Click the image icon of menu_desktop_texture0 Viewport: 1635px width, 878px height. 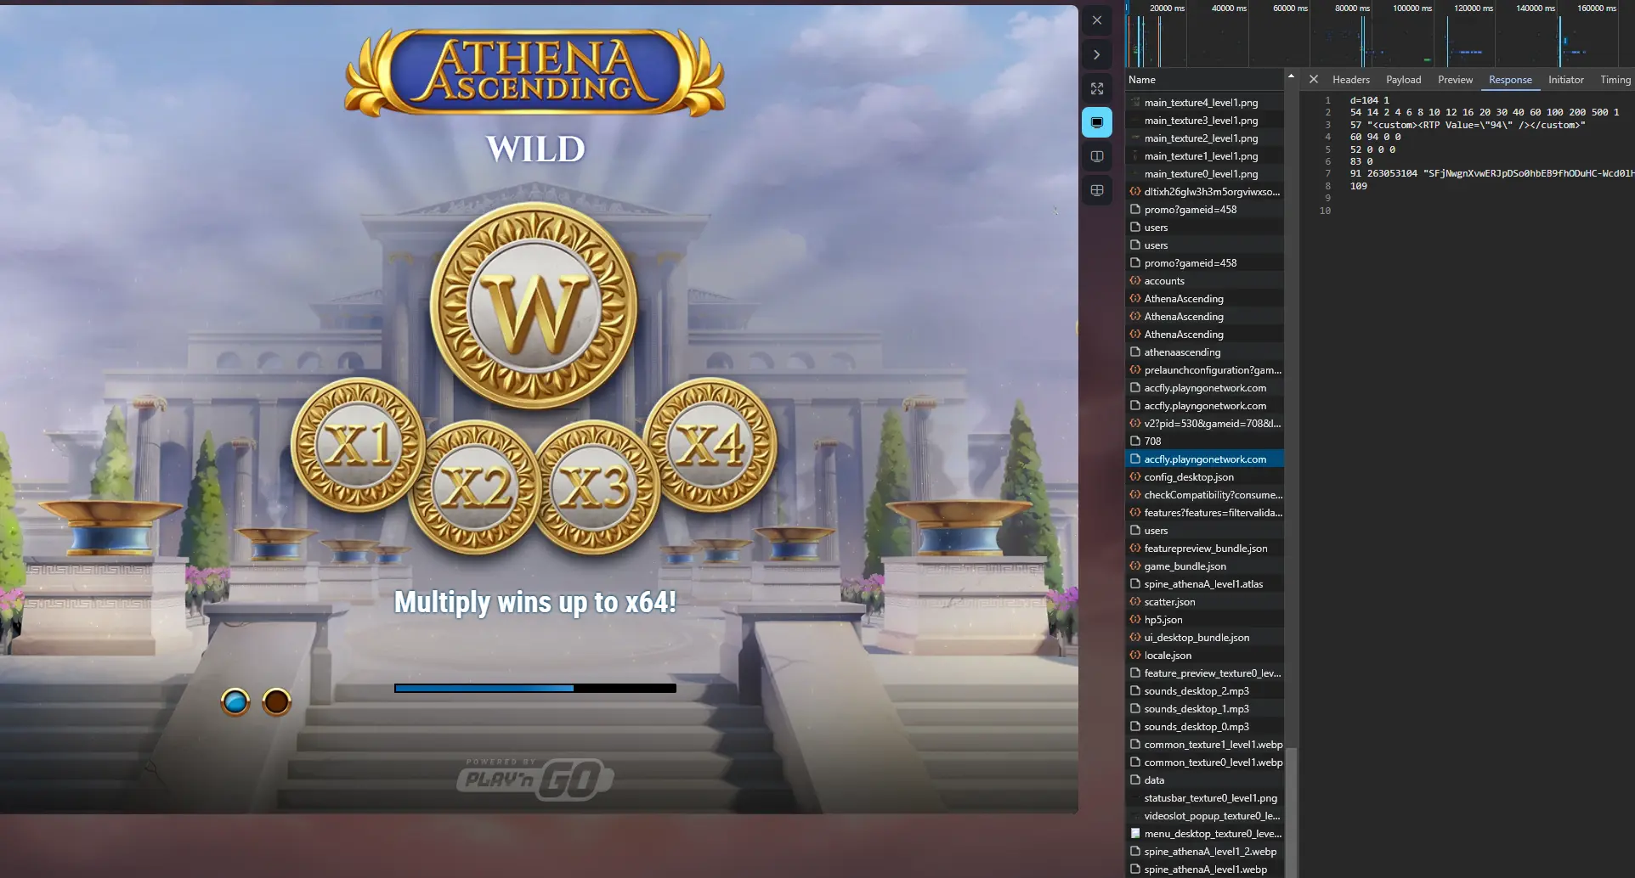(1134, 833)
